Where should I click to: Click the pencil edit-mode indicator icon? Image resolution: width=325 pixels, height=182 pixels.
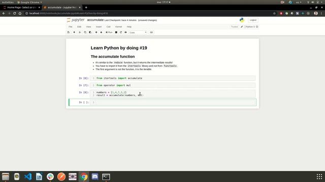point(242,27)
